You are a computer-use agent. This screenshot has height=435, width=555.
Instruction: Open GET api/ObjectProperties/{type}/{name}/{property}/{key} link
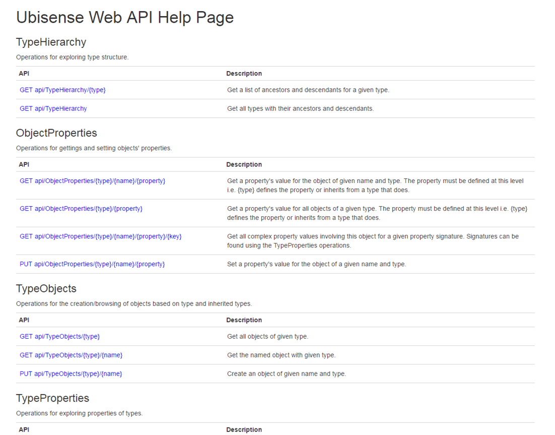coord(101,236)
